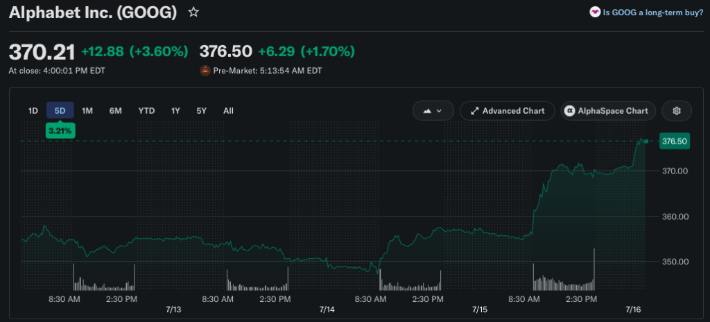Open the Advanced Chart button
The width and height of the screenshot is (710, 322).
(507, 110)
